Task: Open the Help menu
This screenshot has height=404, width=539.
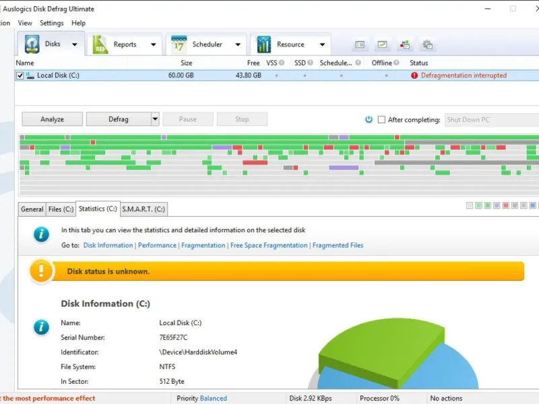Action: [78, 23]
